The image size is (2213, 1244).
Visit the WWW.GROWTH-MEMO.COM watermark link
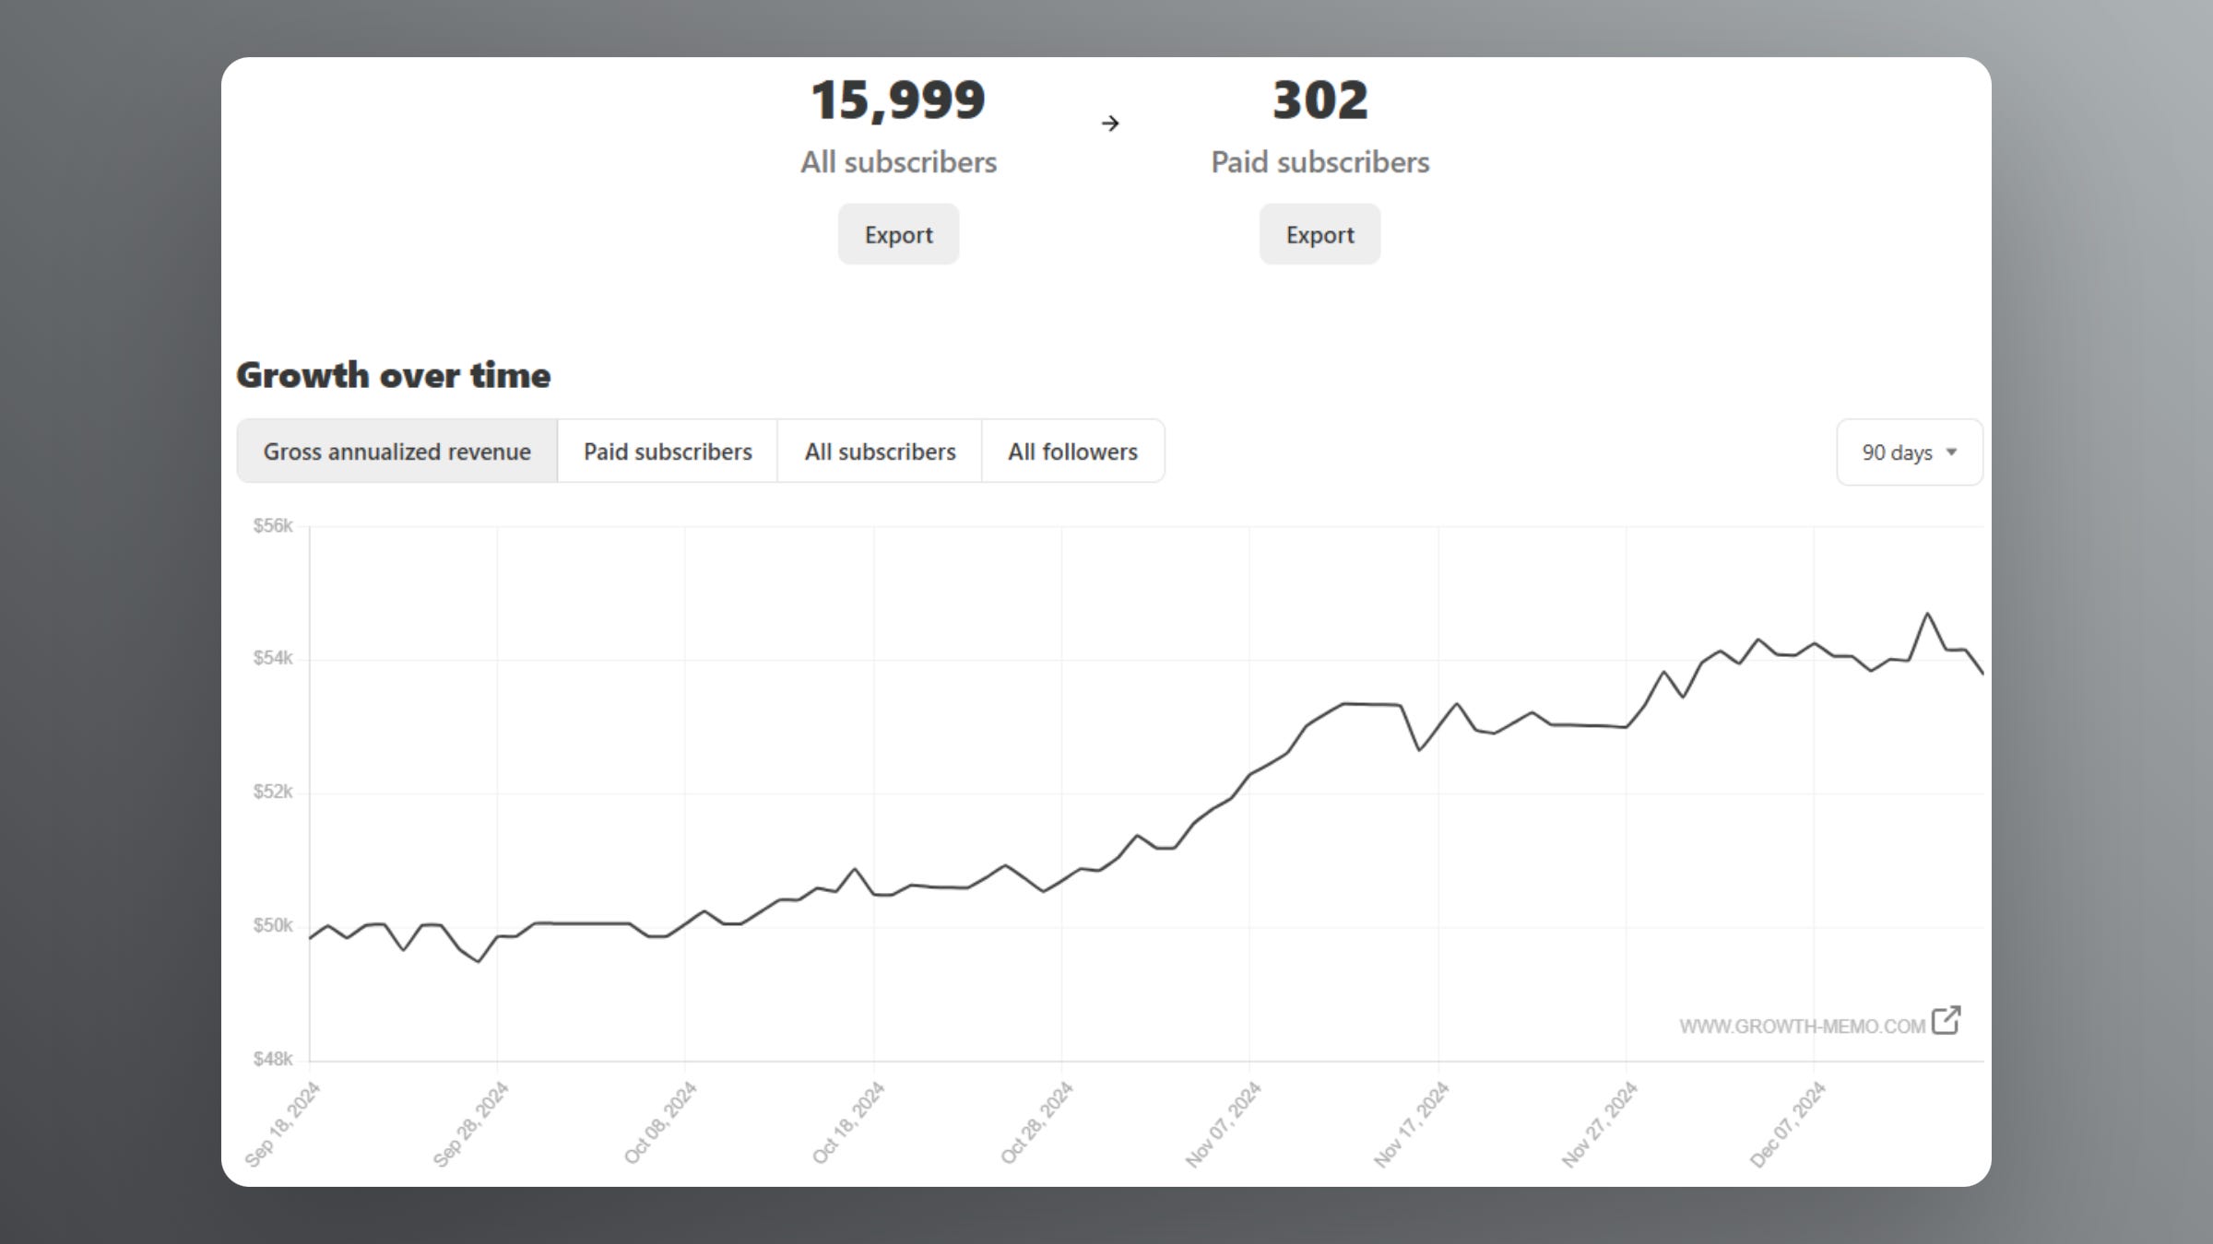click(x=1802, y=1027)
